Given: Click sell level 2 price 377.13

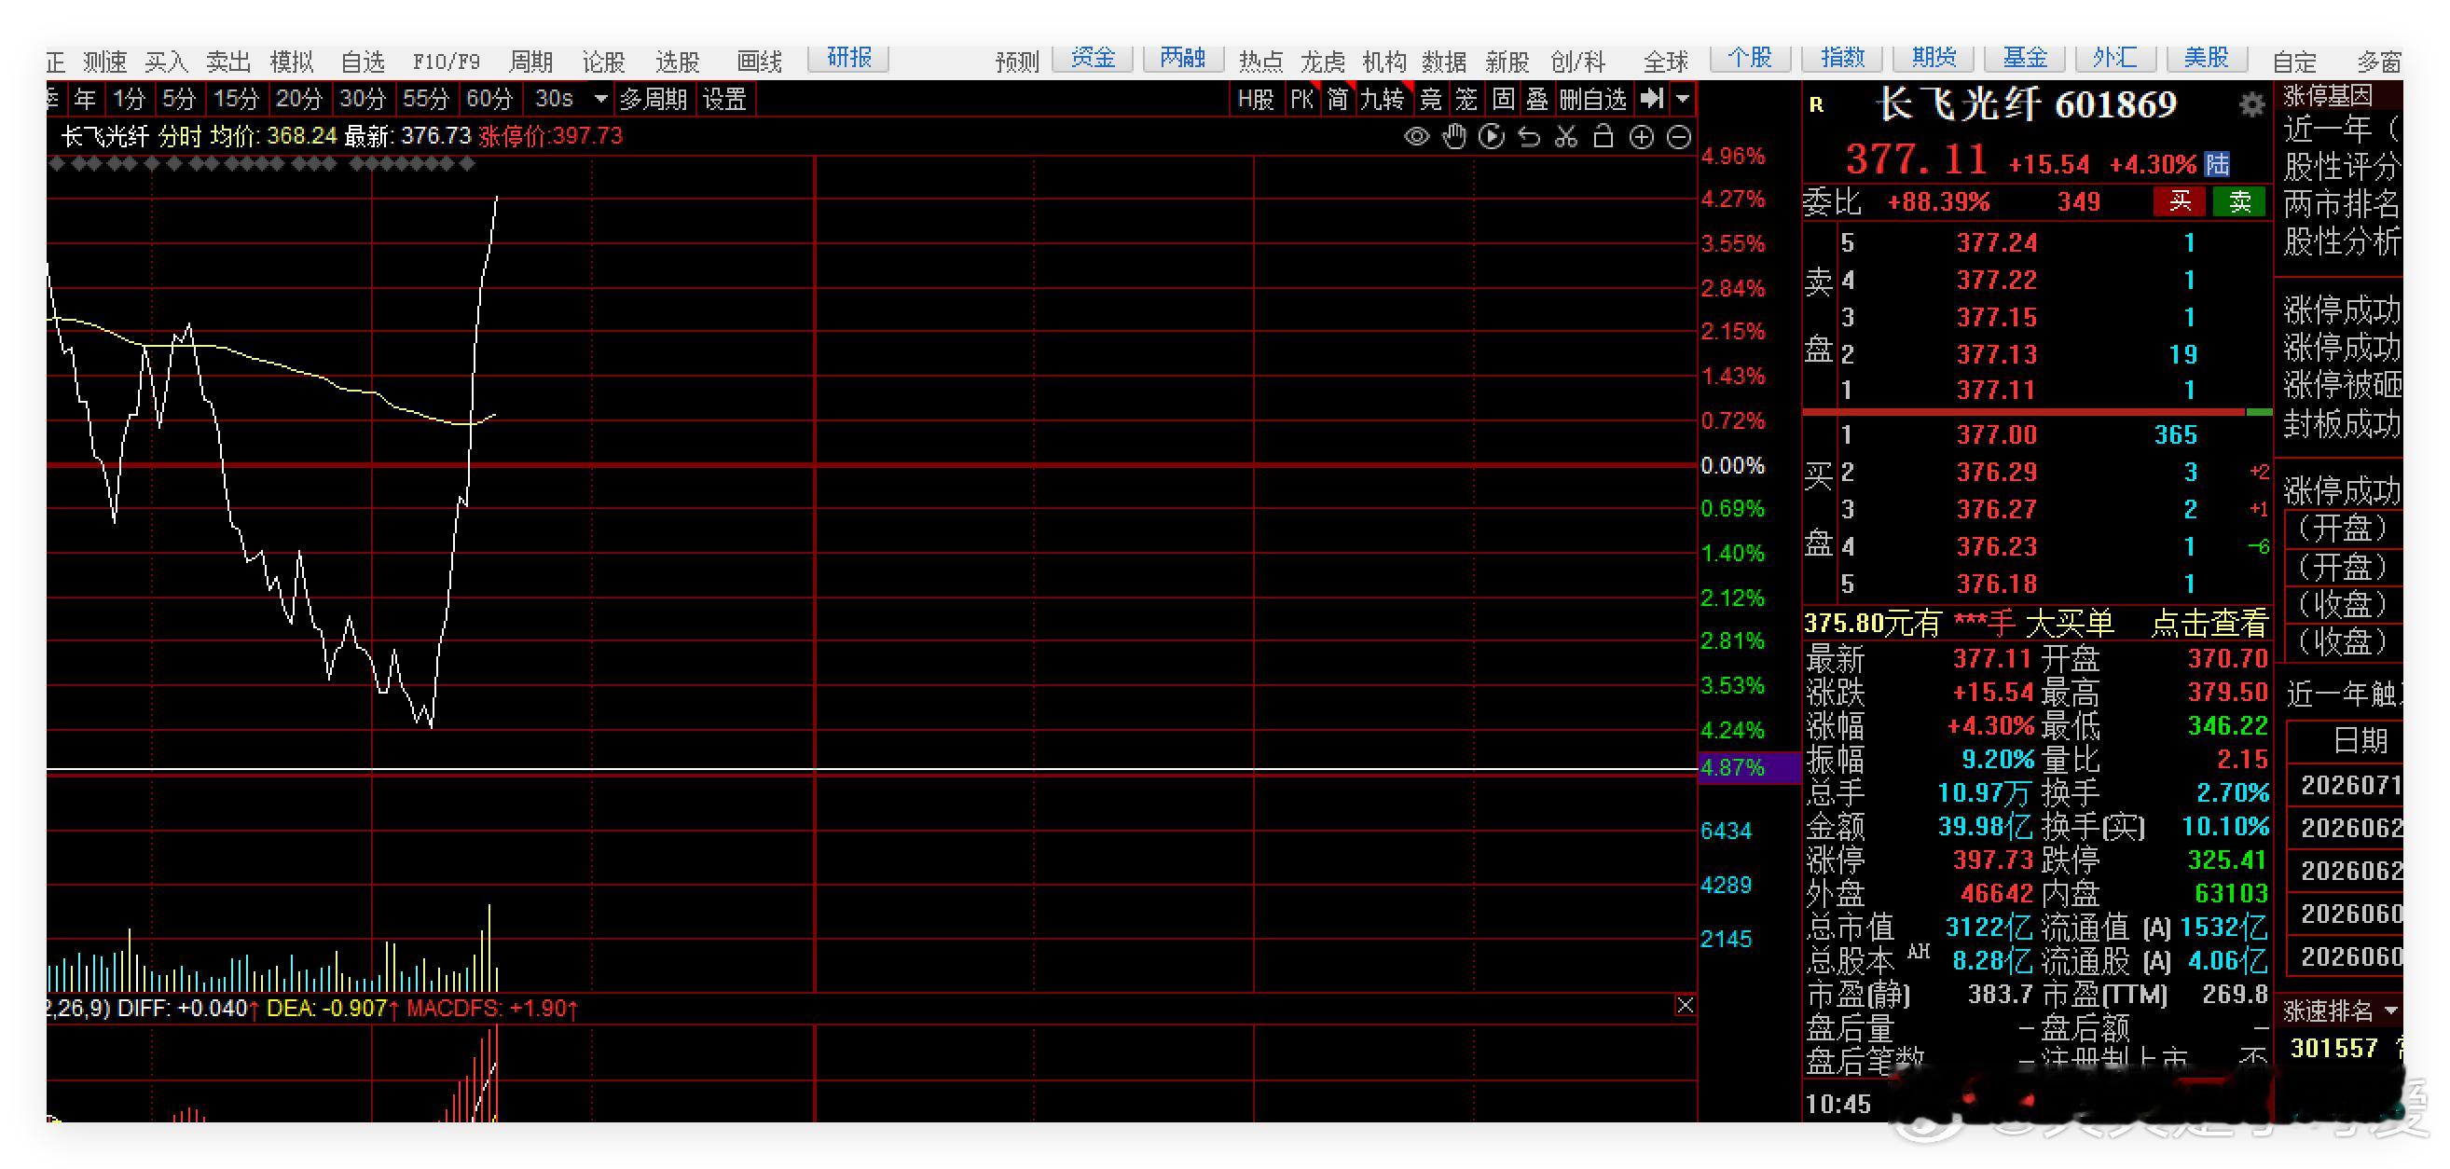Looking at the screenshot, I should [x=1996, y=355].
